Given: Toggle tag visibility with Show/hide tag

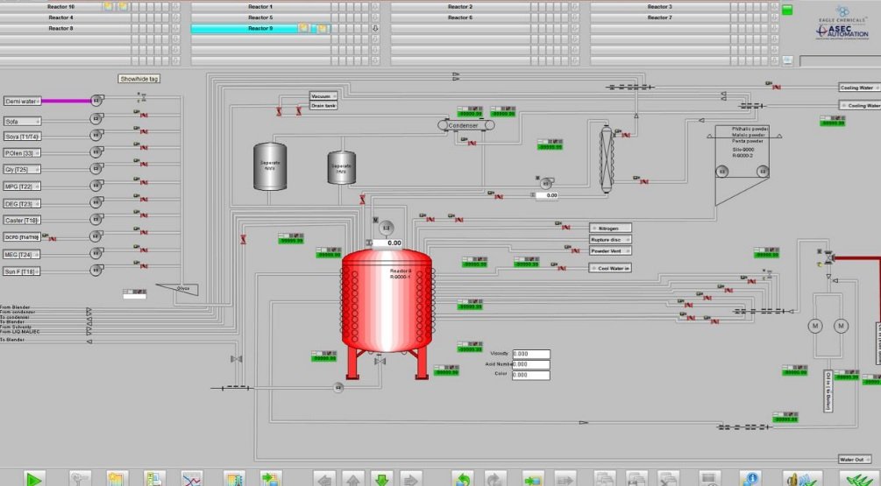Looking at the screenshot, I should 139,79.
